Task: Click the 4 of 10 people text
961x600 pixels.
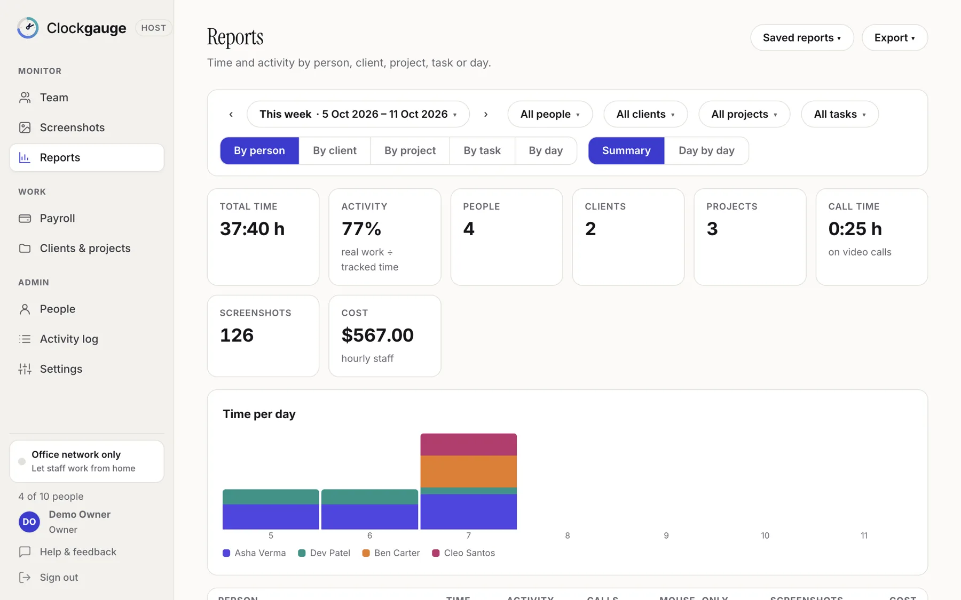Action: tap(51, 497)
